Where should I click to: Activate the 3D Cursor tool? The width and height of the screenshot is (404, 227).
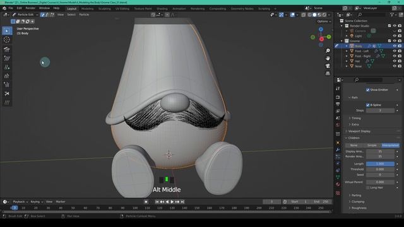7,40
